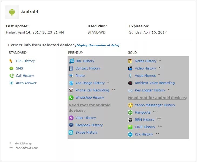Open the Video History link
Screen dimensions: 197x162
click(145, 68)
